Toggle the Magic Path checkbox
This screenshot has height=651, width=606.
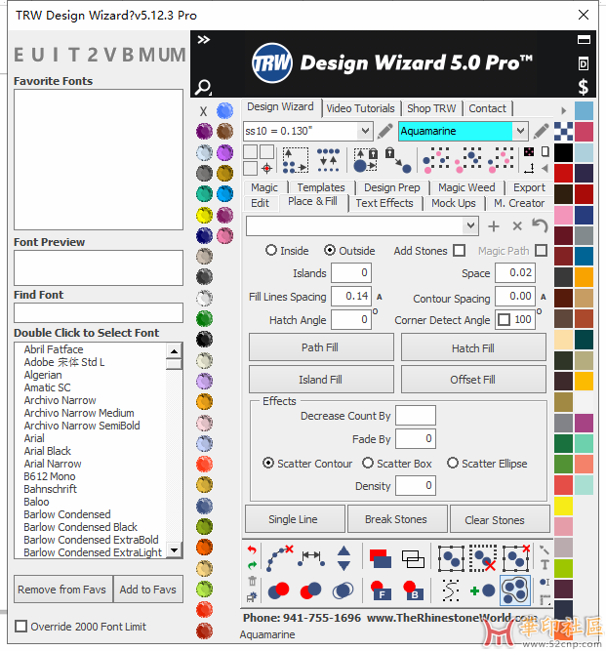tap(541, 251)
